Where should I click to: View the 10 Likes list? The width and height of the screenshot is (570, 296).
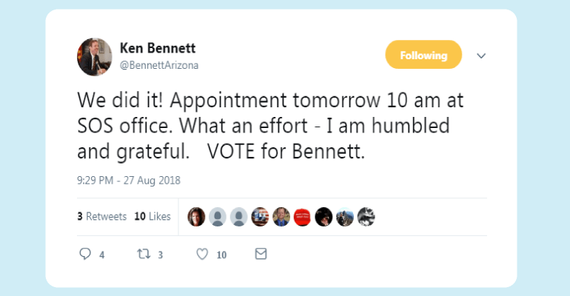point(152,217)
